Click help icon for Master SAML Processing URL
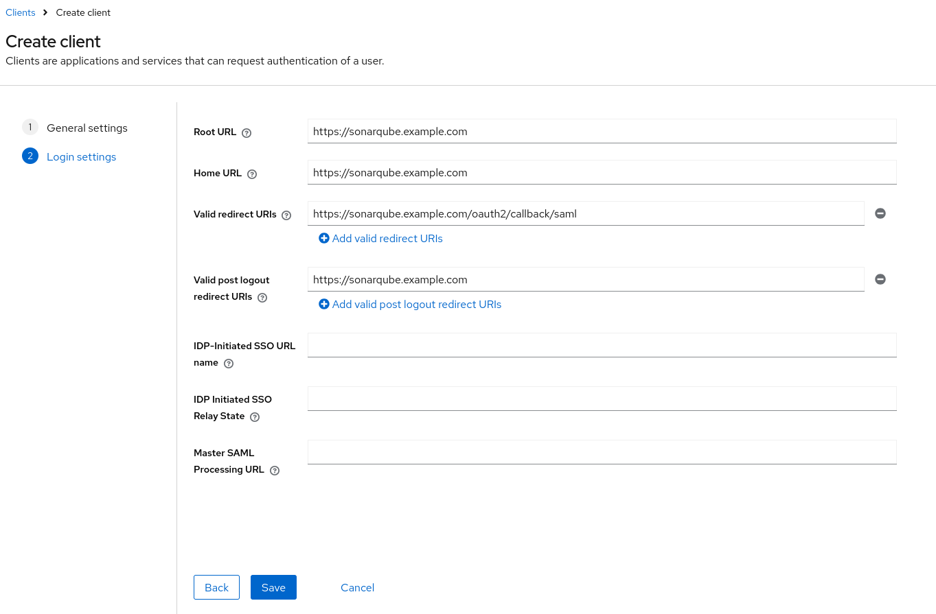 point(274,470)
